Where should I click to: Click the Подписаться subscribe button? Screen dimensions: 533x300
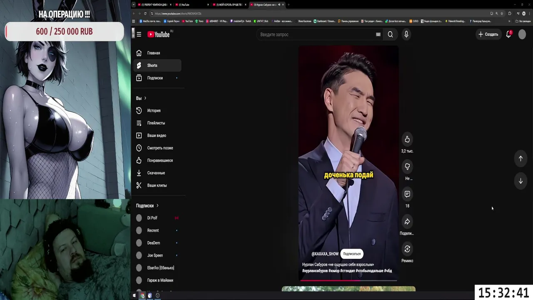(352, 254)
